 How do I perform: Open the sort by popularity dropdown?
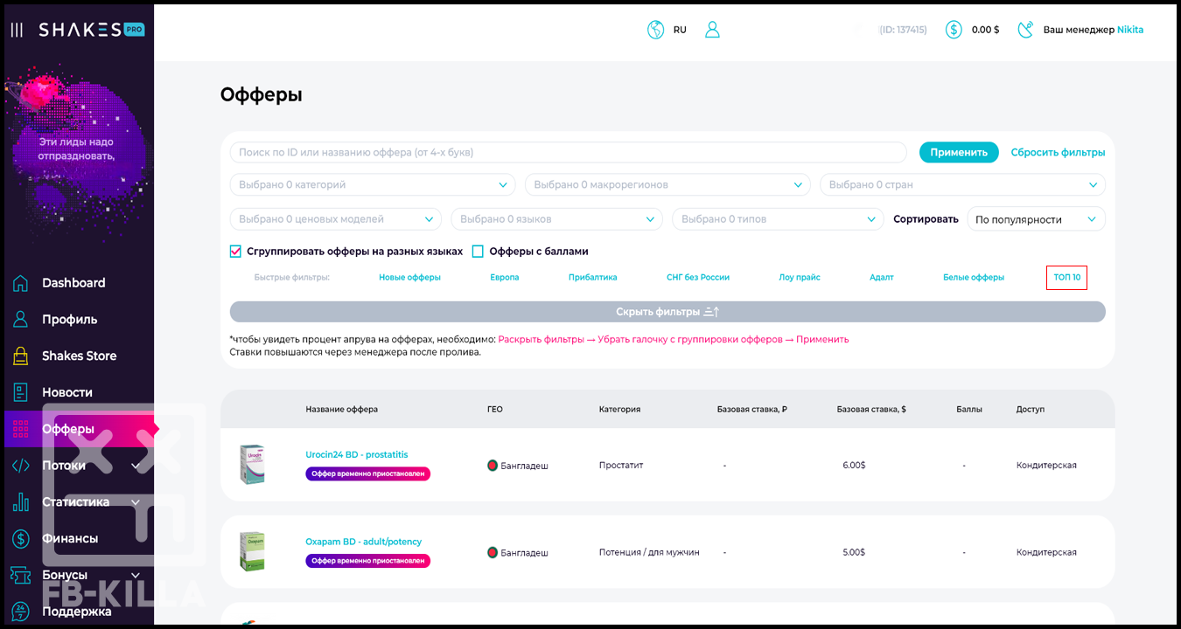pyautogui.click(x=1036, y=219)
